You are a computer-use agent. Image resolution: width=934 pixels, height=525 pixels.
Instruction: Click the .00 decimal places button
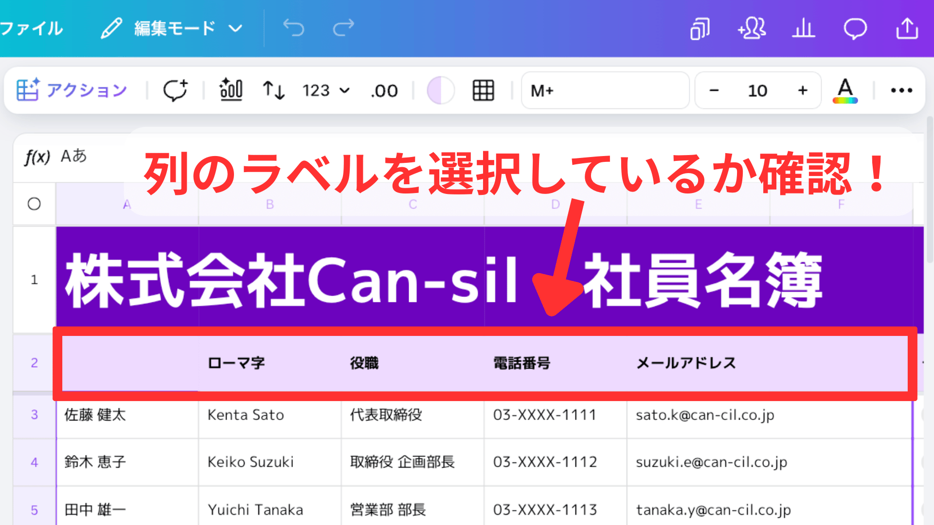(x=384, y=91)
